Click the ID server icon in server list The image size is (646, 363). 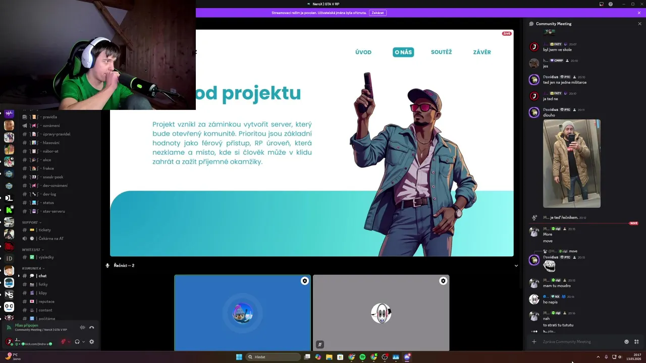click(9, 258)
